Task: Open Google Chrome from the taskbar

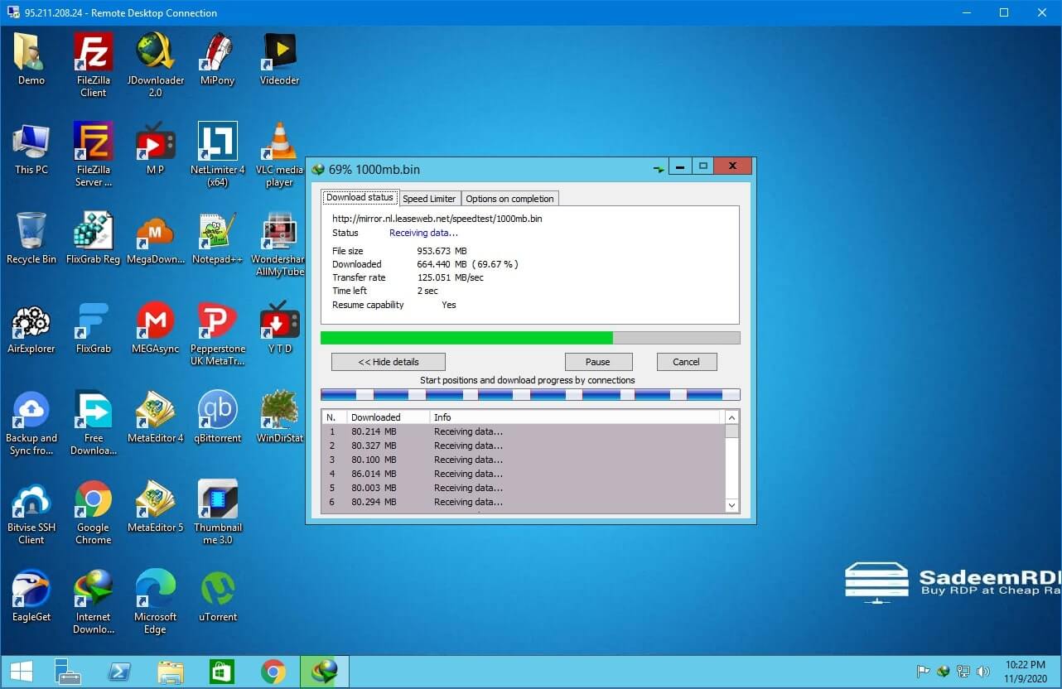Action: 273,672
